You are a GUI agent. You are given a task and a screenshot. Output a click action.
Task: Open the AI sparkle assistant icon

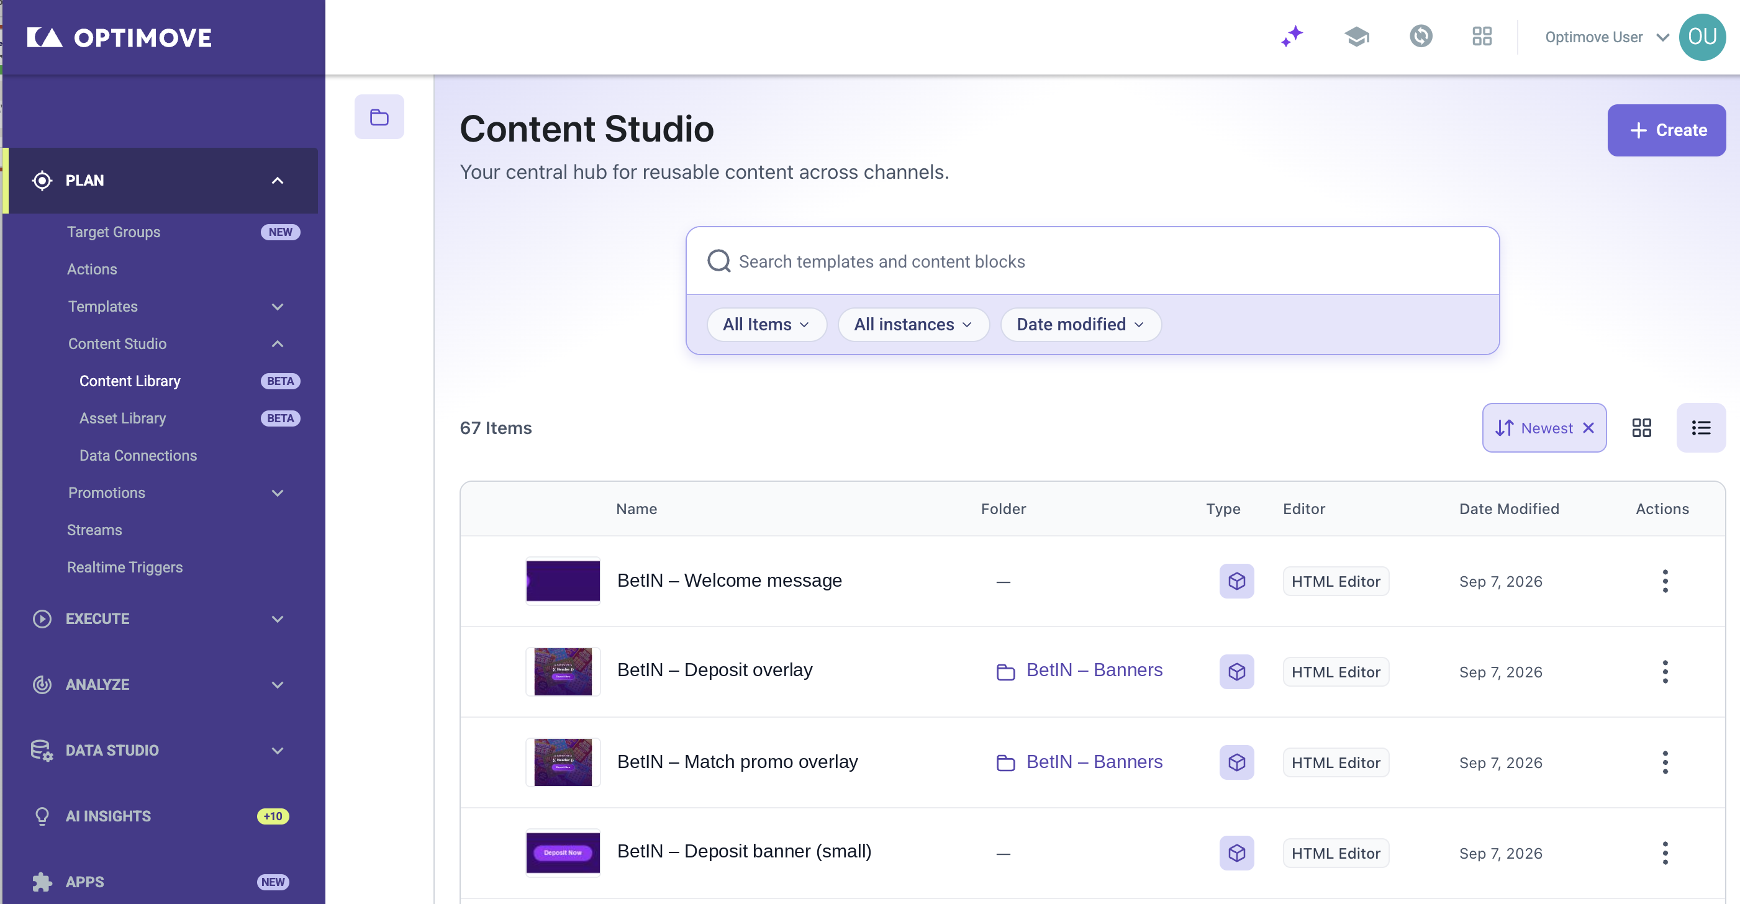(1292, 37)
